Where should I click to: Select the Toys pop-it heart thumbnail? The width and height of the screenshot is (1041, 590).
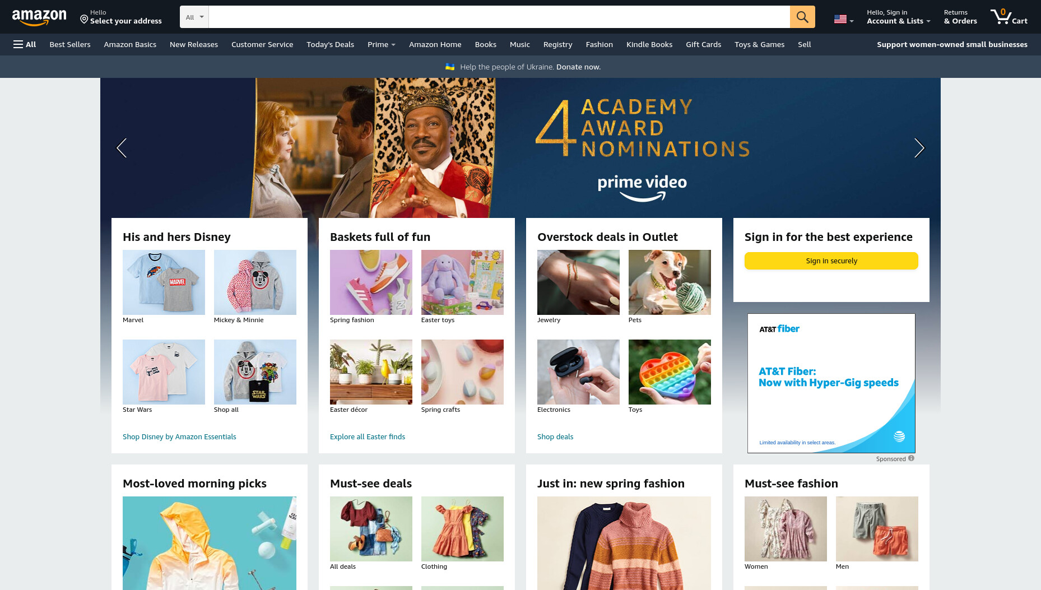(670, 372)
